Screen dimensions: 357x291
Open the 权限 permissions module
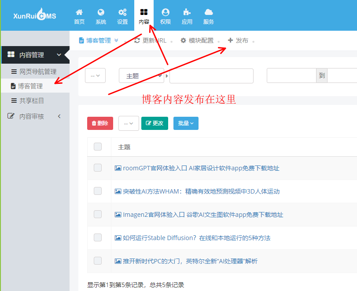pos(165,15)
